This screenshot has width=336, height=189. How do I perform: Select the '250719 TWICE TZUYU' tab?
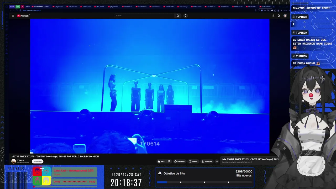point(41,7)
